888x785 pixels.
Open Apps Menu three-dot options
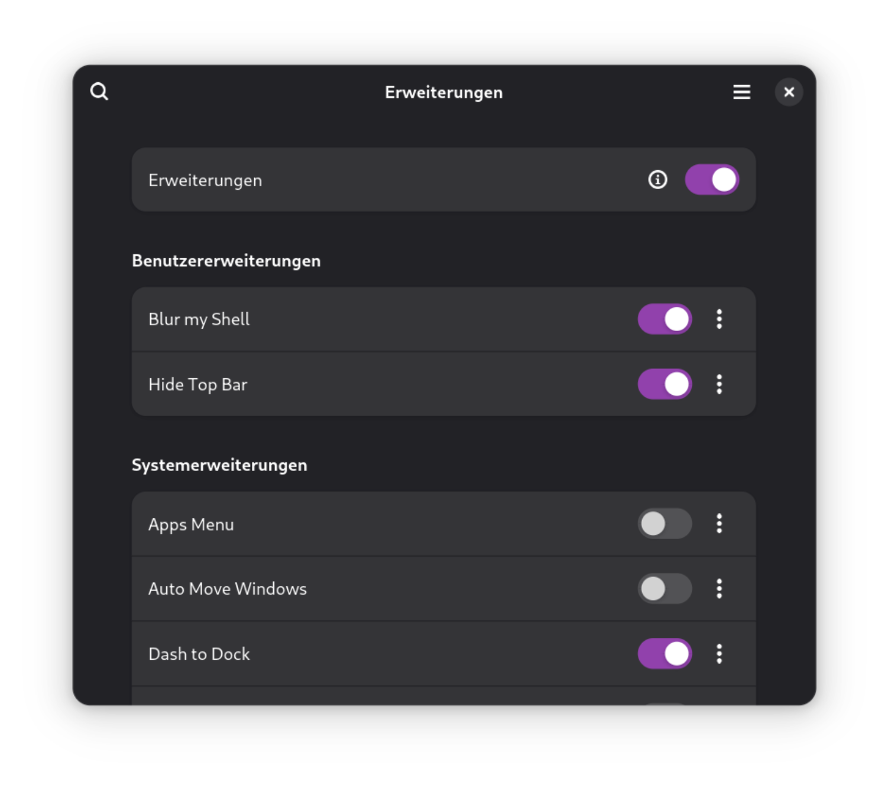(719, 524)
